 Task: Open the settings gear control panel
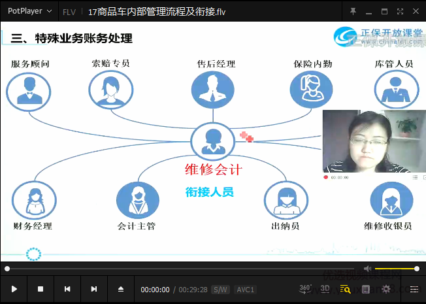click(x=386, y=289)
